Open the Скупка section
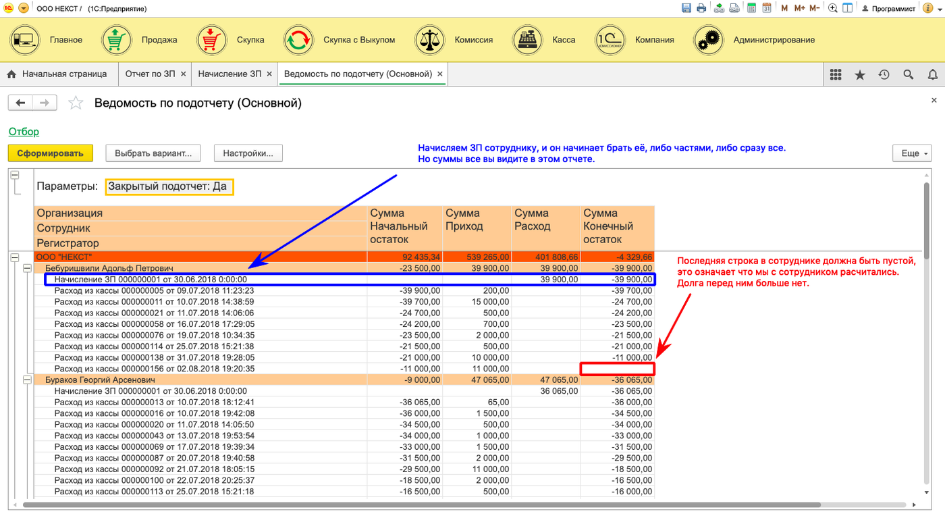The image size is (945, 518). click(x=231, y=40)
